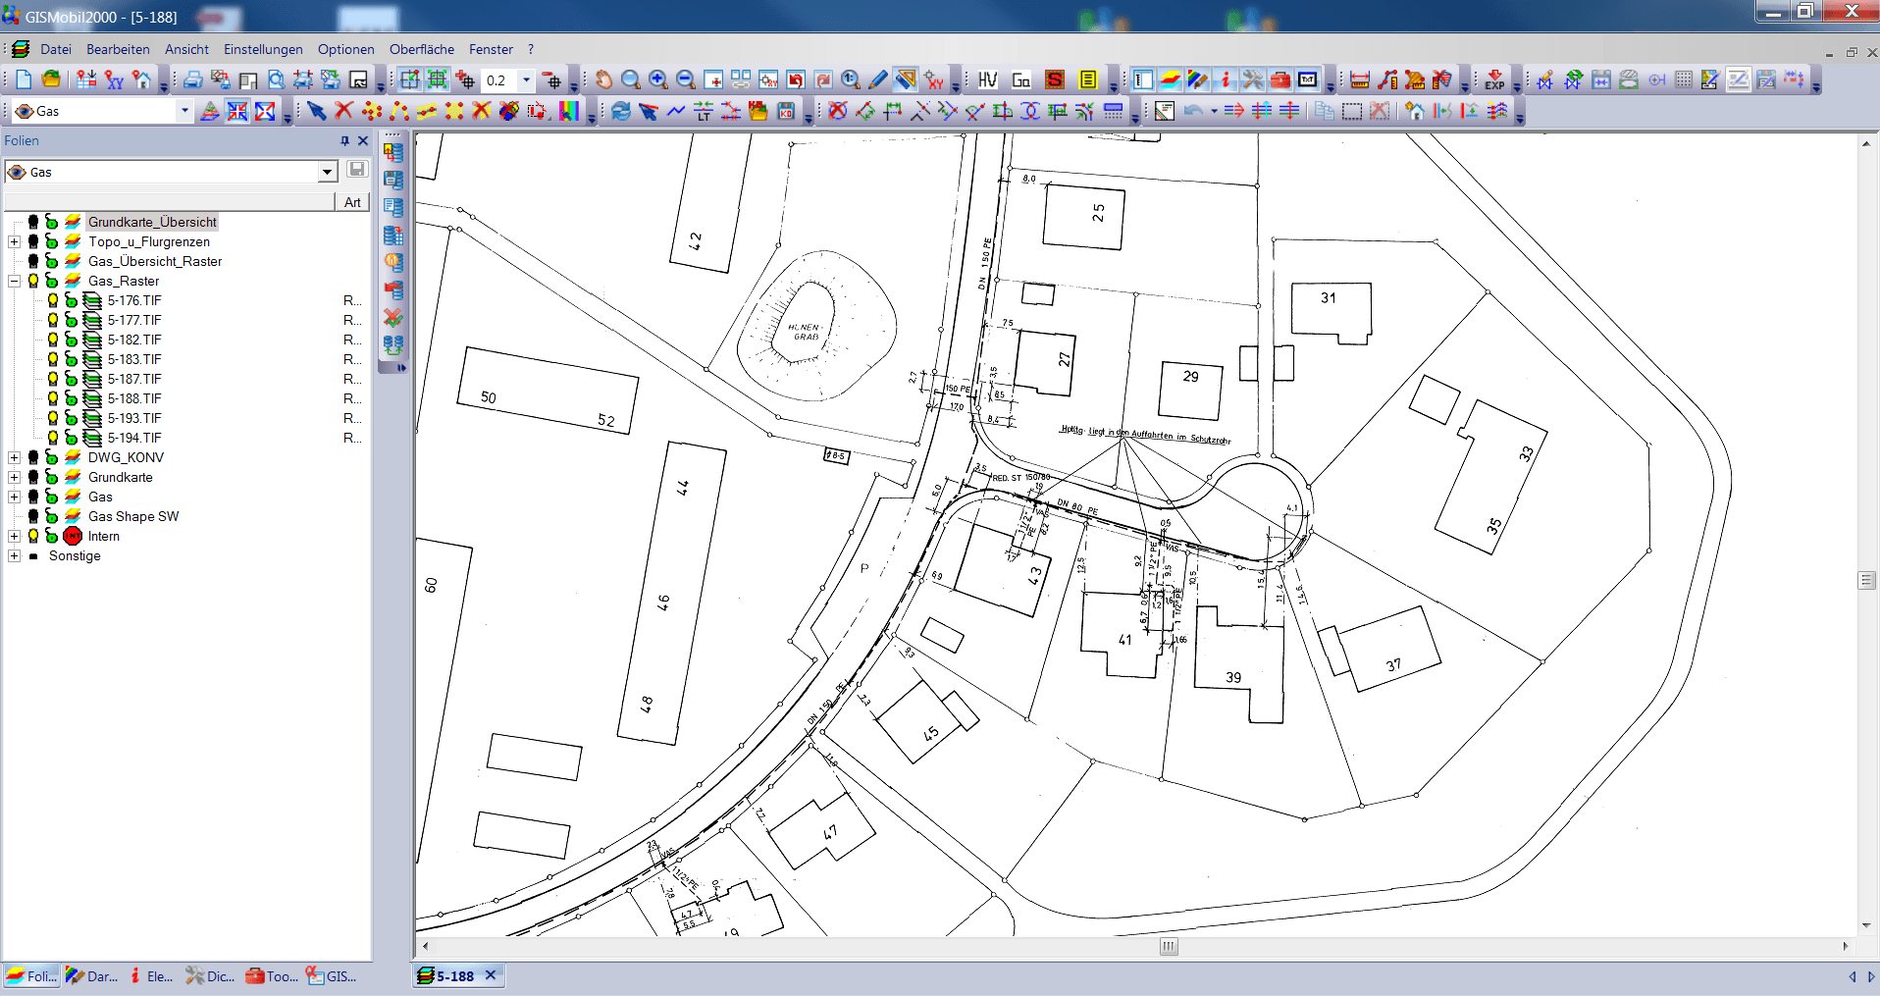Toggle visibility bulb of Intern layer
1880x996 pixels.
click(33, 536)
